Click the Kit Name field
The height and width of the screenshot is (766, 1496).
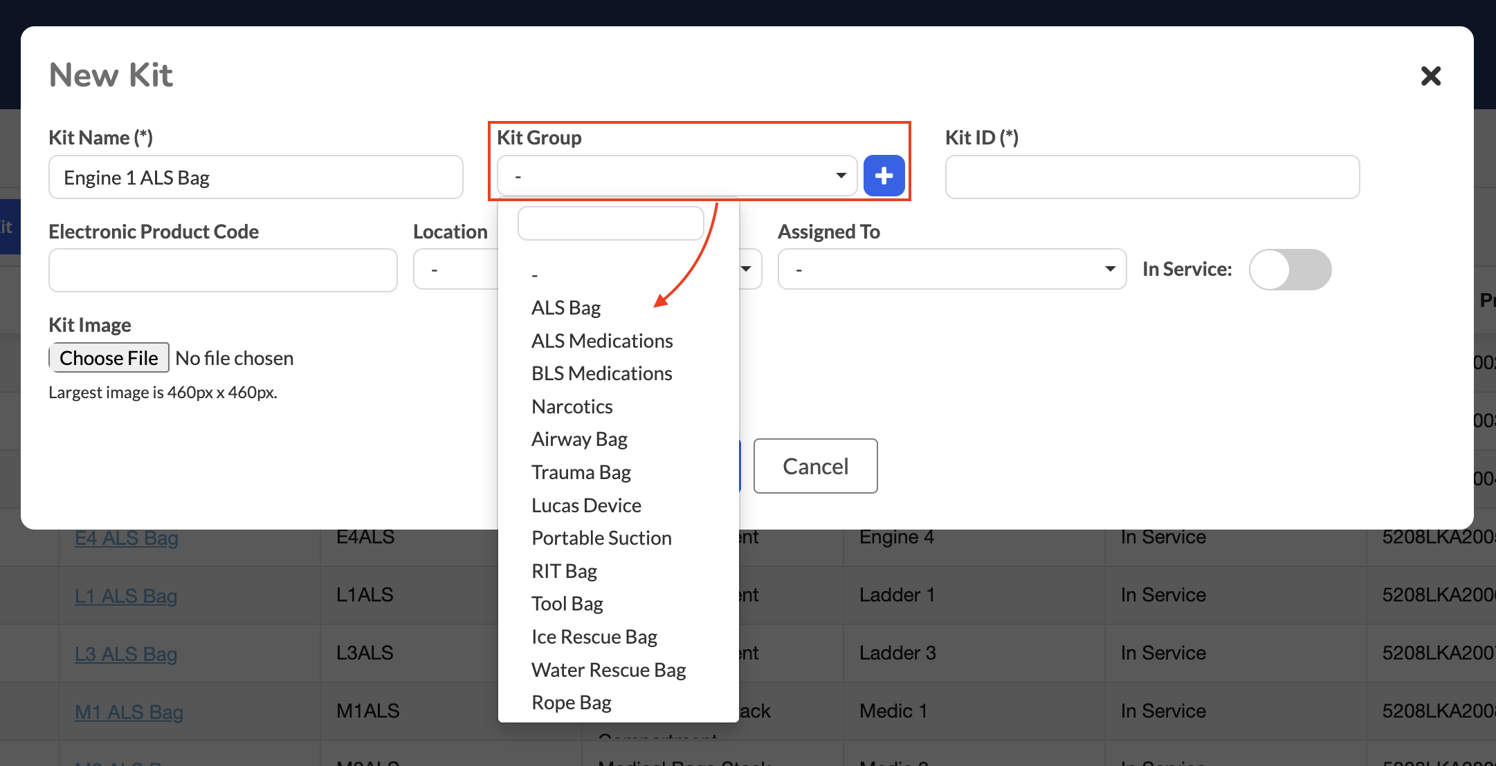[256, 177]
